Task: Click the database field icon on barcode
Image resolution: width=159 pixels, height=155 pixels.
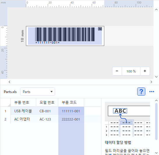Action: [x=100, y=29]
